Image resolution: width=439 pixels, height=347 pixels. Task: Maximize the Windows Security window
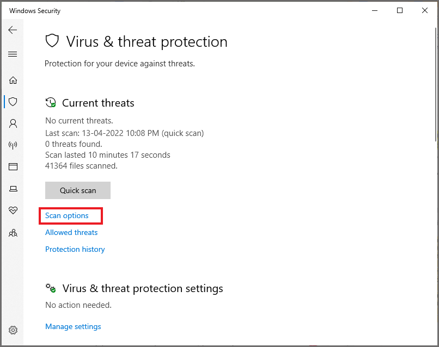pyautogui.click(x=399, y=10)
